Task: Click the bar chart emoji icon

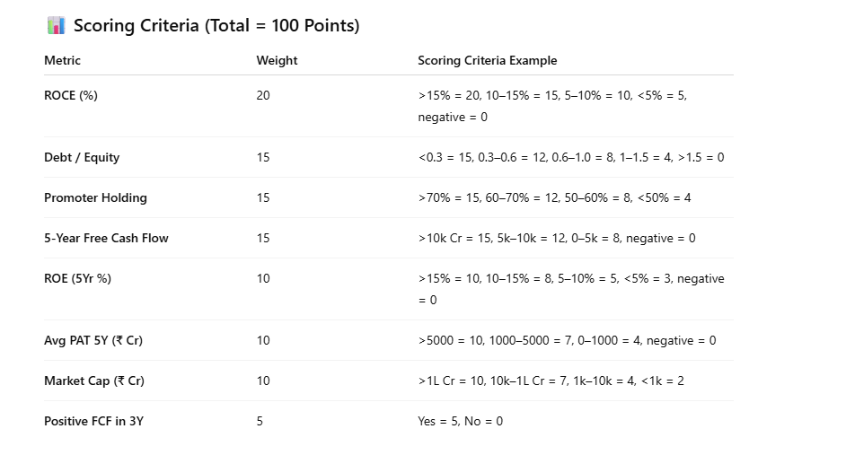Action: pyautogui.click(x=56, y=25)
